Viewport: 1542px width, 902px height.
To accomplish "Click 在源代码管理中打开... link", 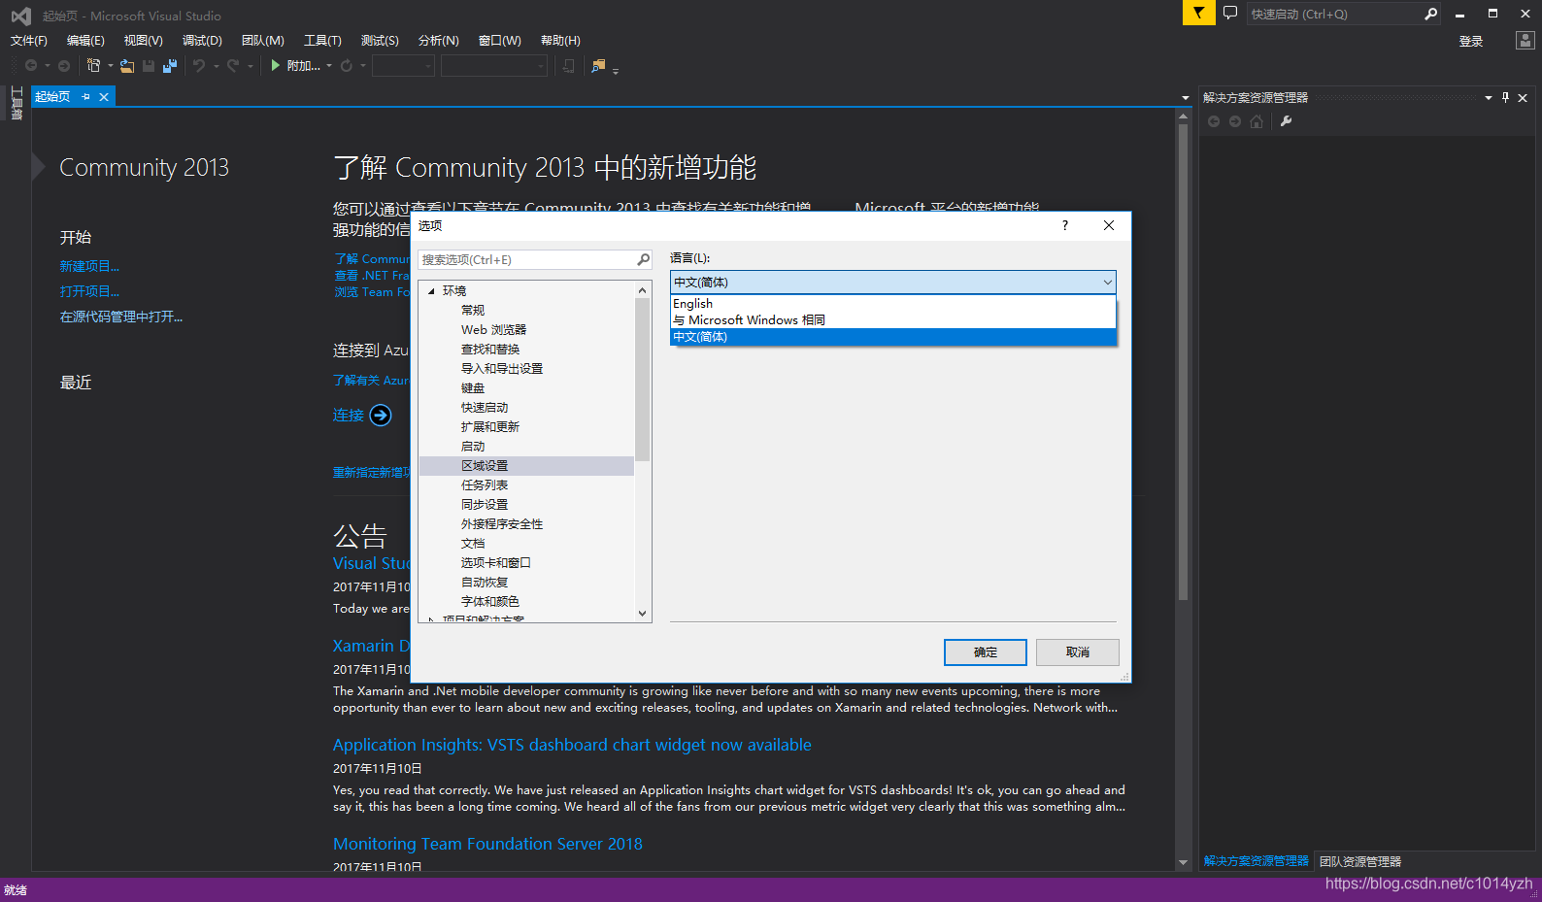I will [x=121, y=317].
